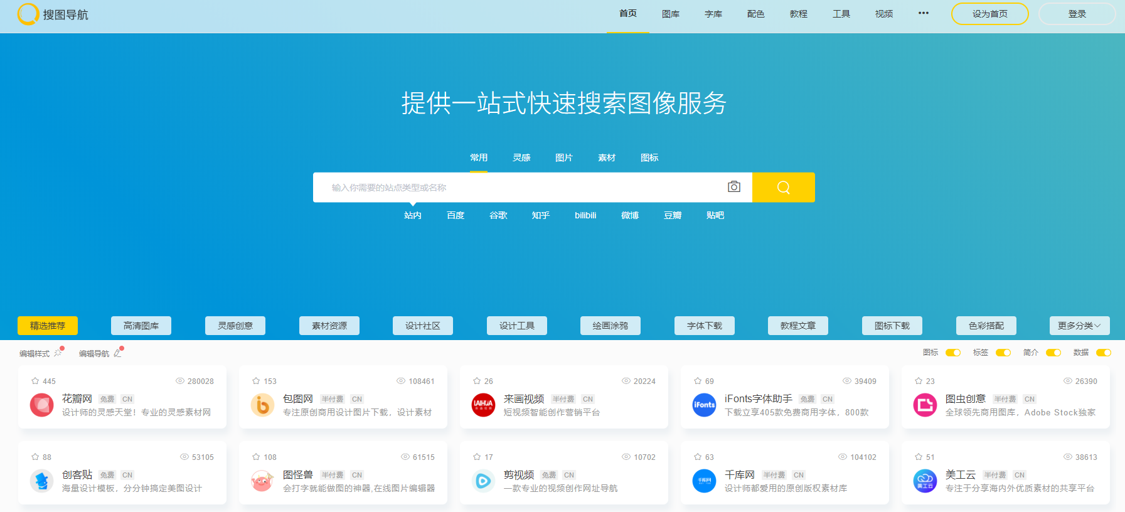Image resolution: width=1125 pixels, height=512 pixels.
Task: Star the 千库网 card (63 favorites)
Action: (698, 457)
